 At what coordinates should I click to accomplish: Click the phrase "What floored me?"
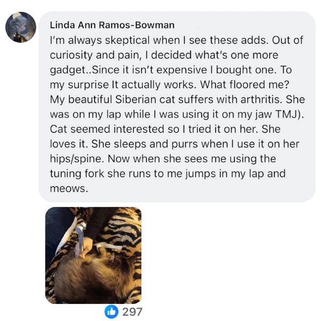click(244, 85)
